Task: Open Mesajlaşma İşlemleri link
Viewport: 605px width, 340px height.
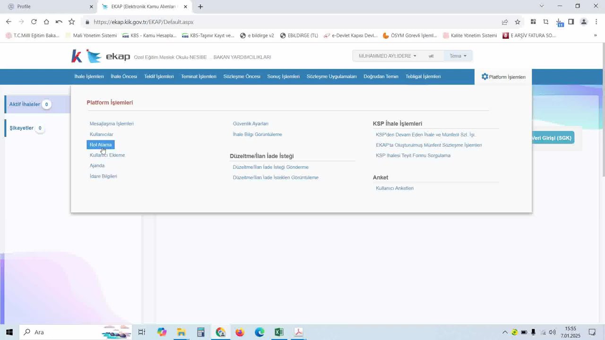Action: (x=112, y=124)
